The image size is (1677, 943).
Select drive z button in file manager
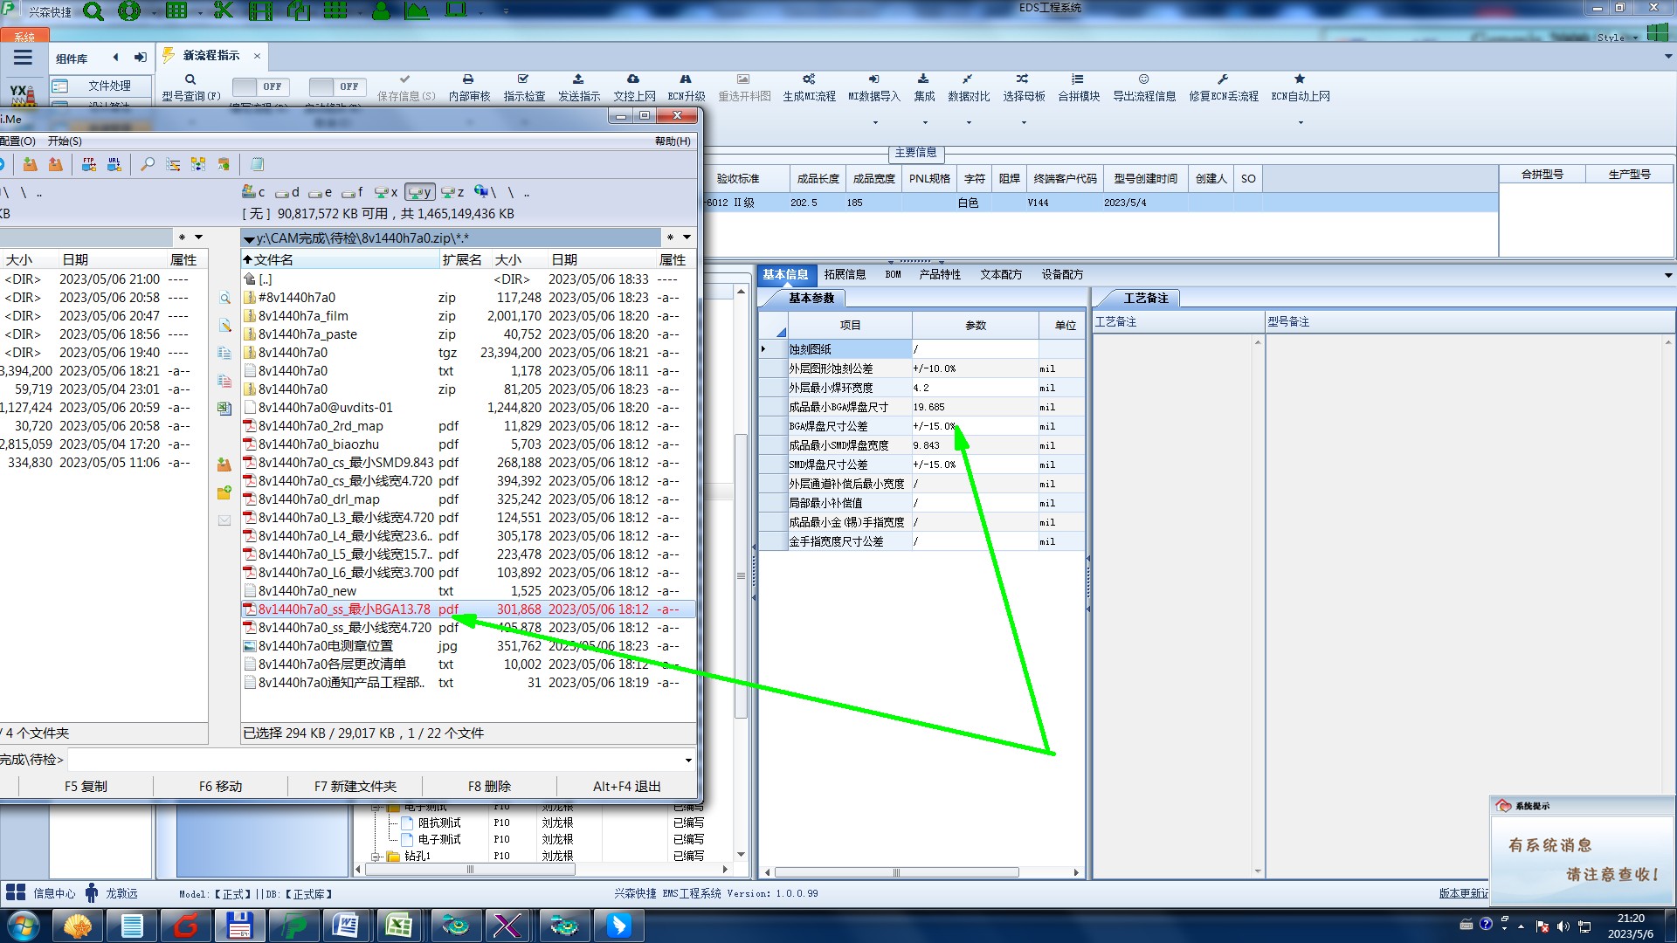tap(452, 192)
